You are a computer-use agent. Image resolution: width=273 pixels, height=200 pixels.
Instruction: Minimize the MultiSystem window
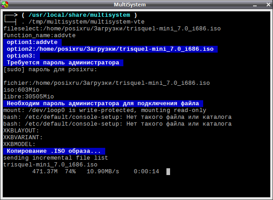click(255, 5)
